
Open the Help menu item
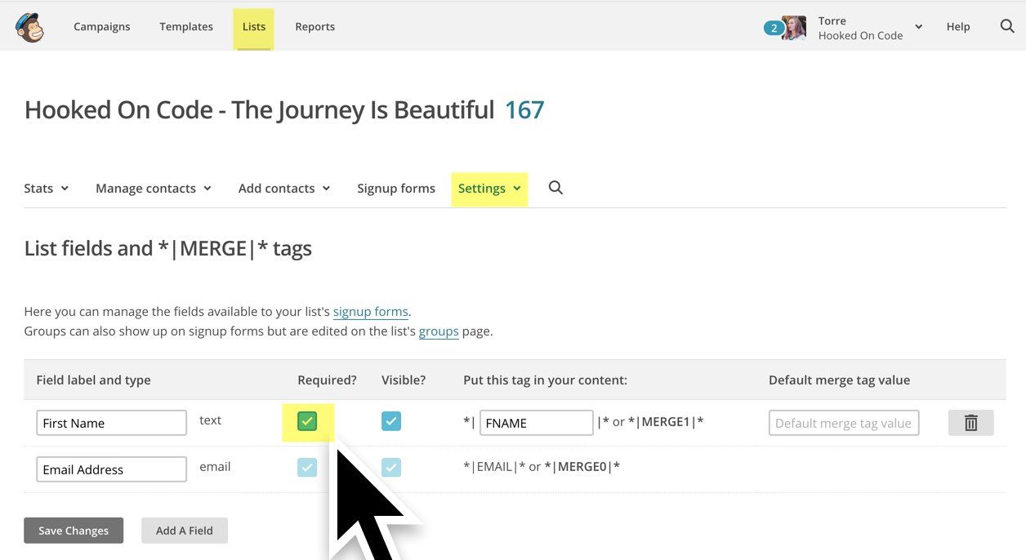click(x=958, y=27)
